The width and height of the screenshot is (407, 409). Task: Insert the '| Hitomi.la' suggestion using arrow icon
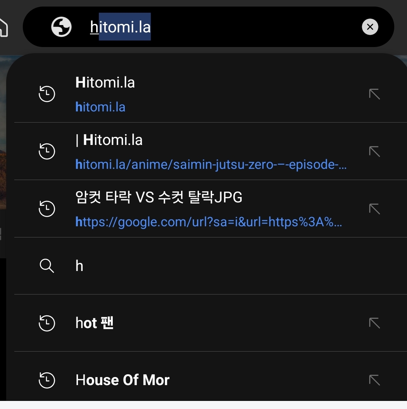(x=374, y=151)
